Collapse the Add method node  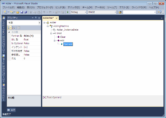(x=55, y=40)
